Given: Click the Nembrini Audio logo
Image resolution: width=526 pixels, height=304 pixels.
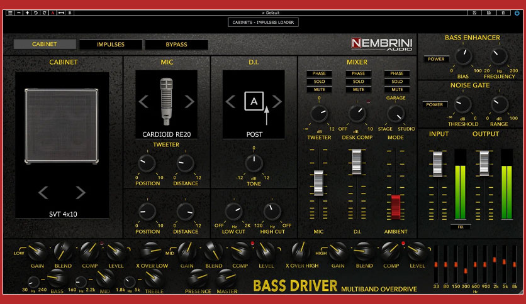Looking at the screenshot, I should 381,44.
